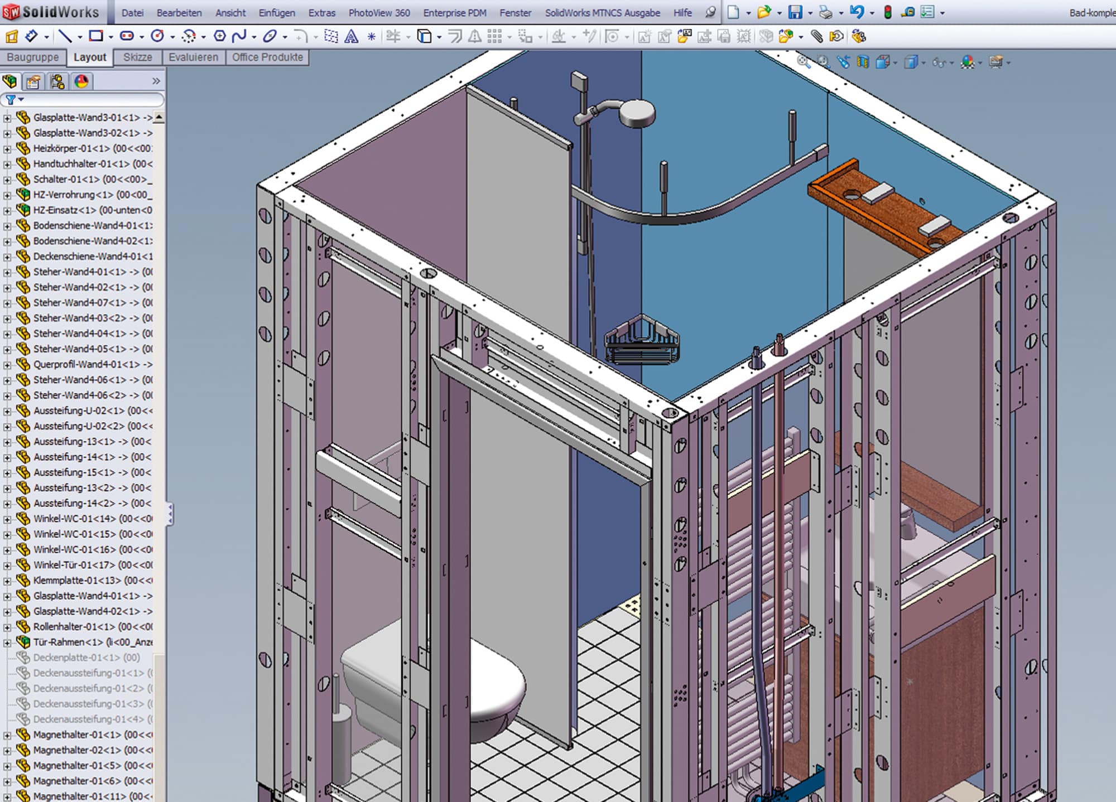
Task: Select suppressed Deckenplatte-01<1> in the tree
Action: (86, 658)
